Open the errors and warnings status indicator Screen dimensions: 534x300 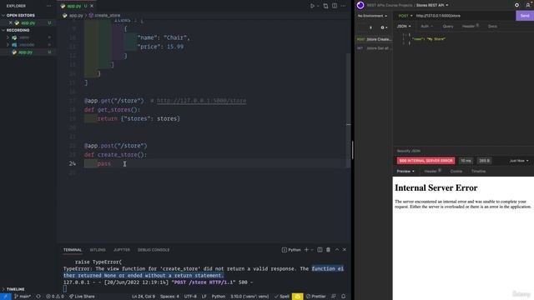(x=55, y=297)
